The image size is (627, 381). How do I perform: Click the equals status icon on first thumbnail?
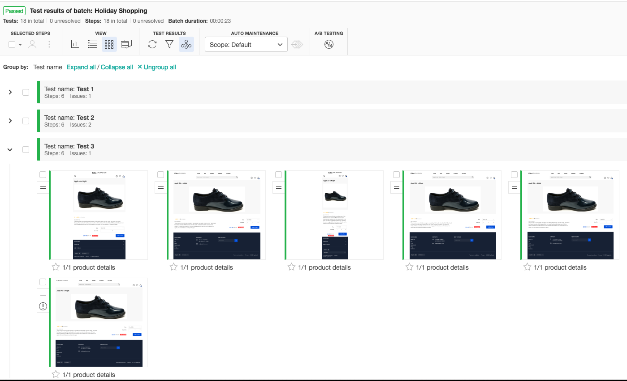[43, 187]
